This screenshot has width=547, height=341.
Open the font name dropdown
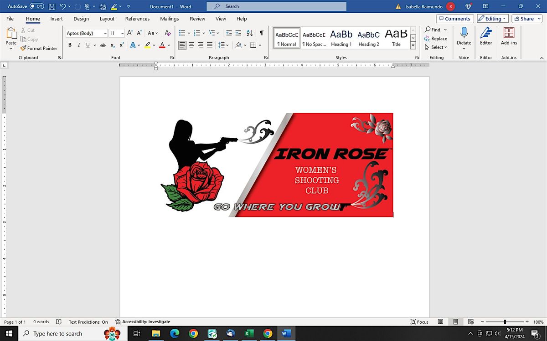click(x=105, y=33)
